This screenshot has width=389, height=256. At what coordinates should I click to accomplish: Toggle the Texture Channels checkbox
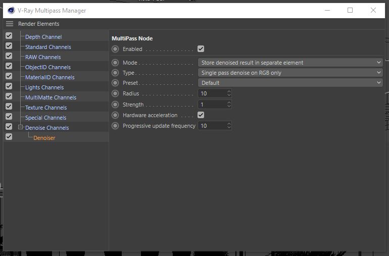pos(9,107)
